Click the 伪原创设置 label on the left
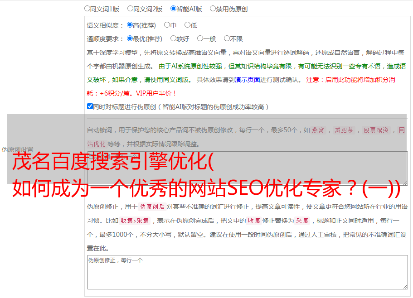413x298 pixels. tap(17, 149)
